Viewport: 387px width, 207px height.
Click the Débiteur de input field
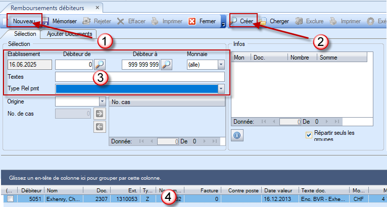pyautogui.click(x=74, y=65)
